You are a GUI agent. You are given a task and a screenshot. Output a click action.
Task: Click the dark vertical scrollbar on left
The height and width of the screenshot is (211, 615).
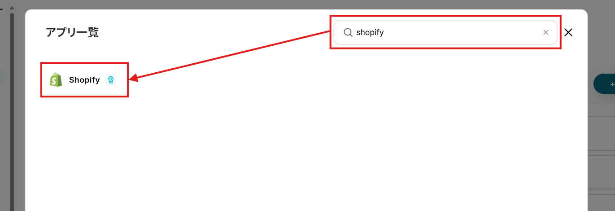pos(12,112)
